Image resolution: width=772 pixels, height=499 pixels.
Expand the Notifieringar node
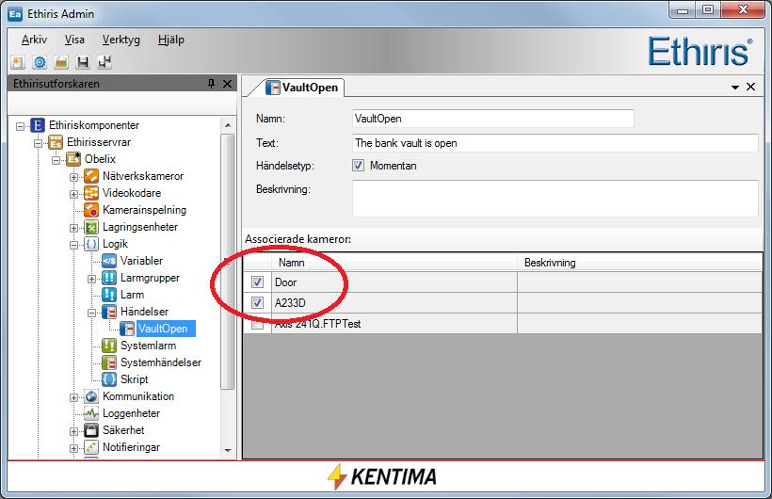tap(73, 448)
